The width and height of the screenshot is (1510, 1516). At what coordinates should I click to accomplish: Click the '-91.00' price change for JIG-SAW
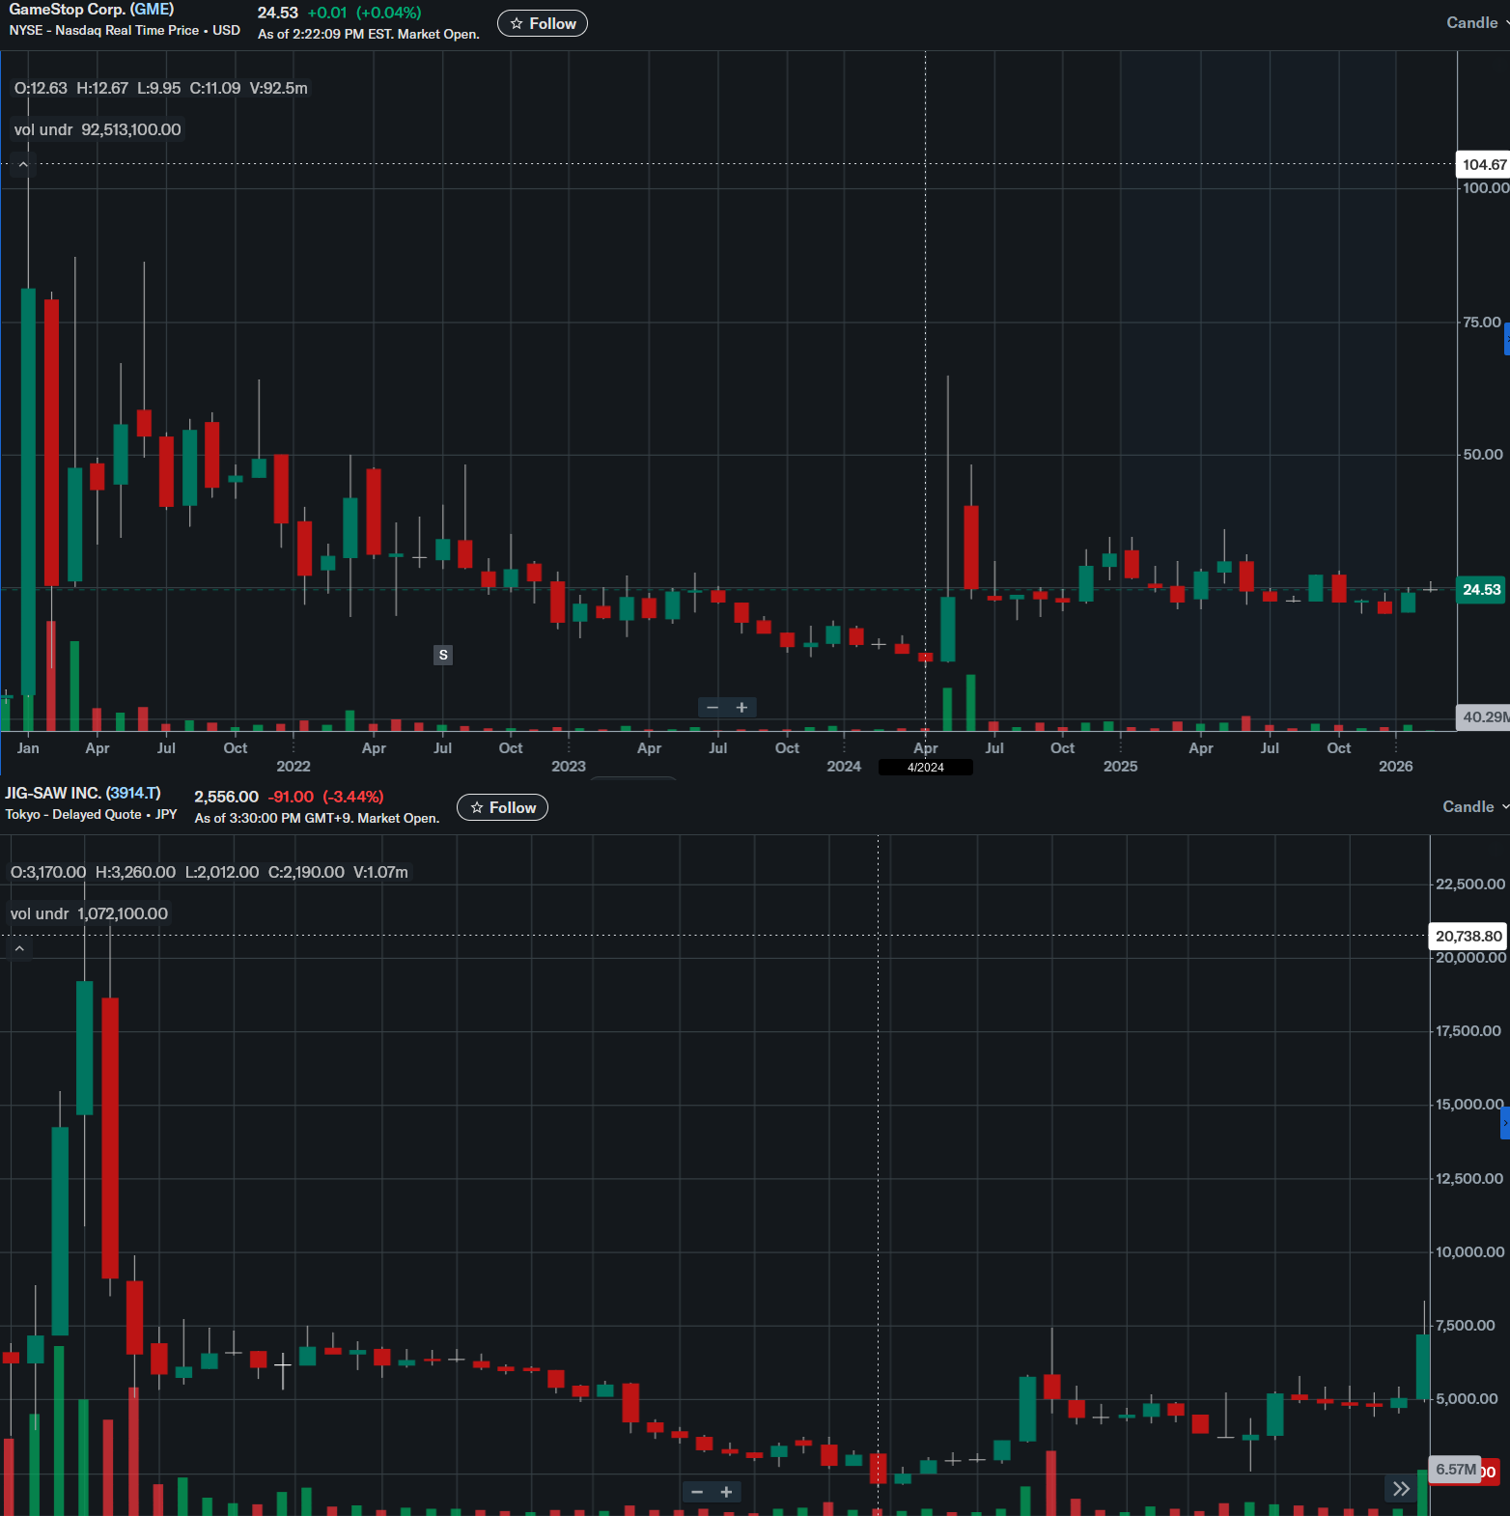(x=291, y=797)
